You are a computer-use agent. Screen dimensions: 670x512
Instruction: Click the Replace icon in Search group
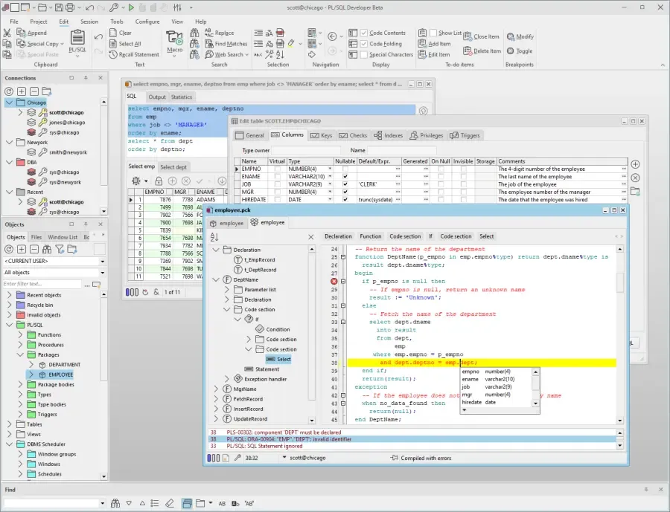pyautogui.click(x=209, y=33)
